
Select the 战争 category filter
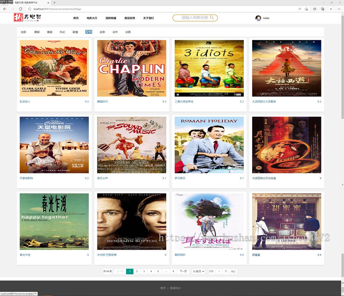point(102,32)
